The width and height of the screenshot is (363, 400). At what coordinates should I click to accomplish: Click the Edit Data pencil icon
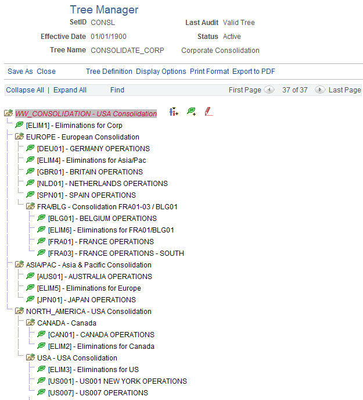(x=209, y=112)
